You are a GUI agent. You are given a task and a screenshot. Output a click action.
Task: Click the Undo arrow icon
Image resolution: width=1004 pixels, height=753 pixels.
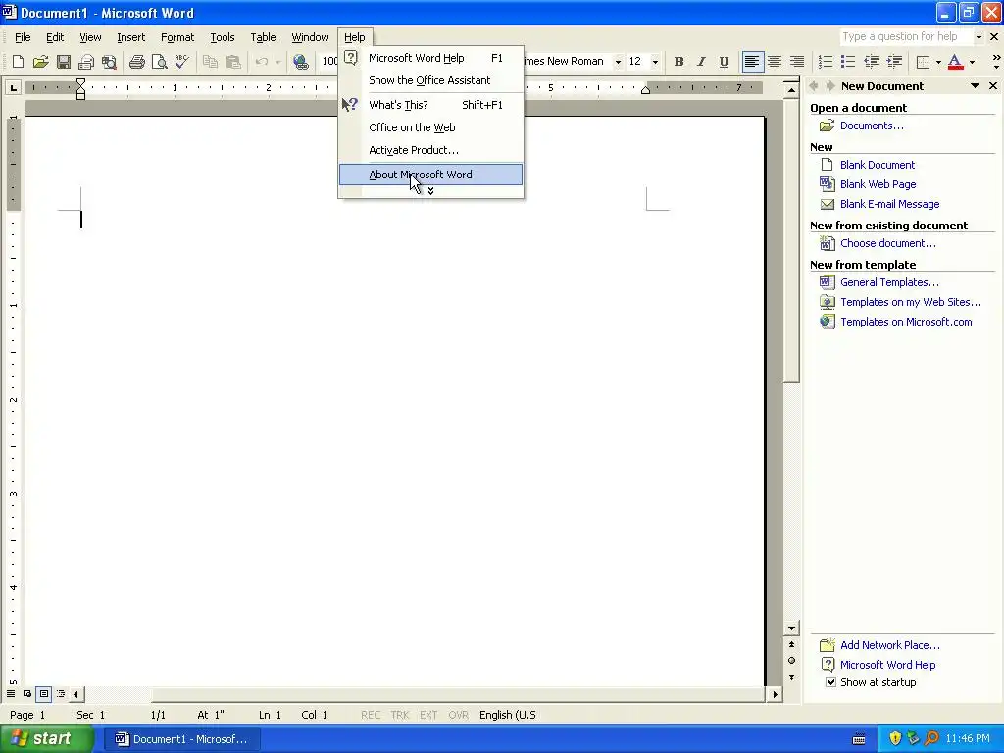[x=261, y=62]
